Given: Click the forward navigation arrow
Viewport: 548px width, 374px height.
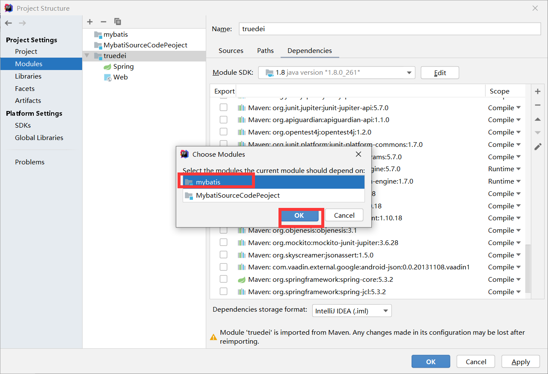Looking at the screenshot, I should point(23,23).
